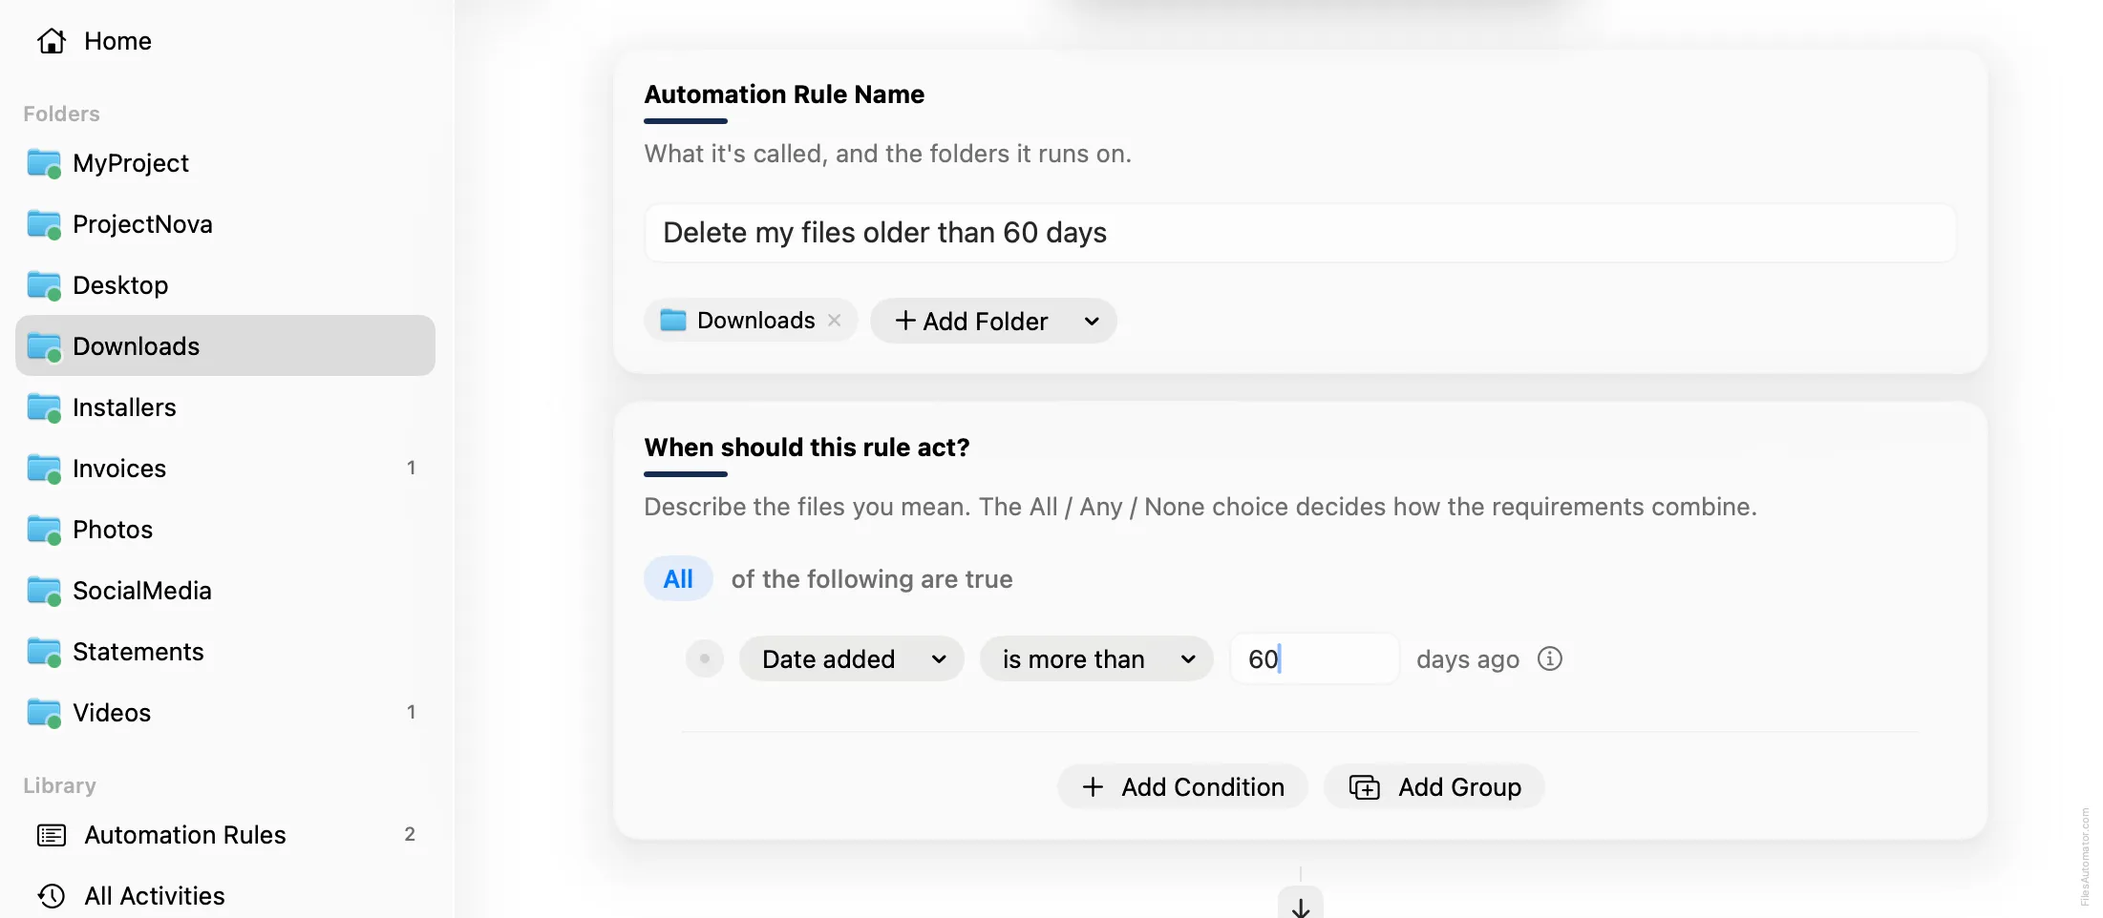
Task: Click the Videos folder icon
Action: coord(44,713)
